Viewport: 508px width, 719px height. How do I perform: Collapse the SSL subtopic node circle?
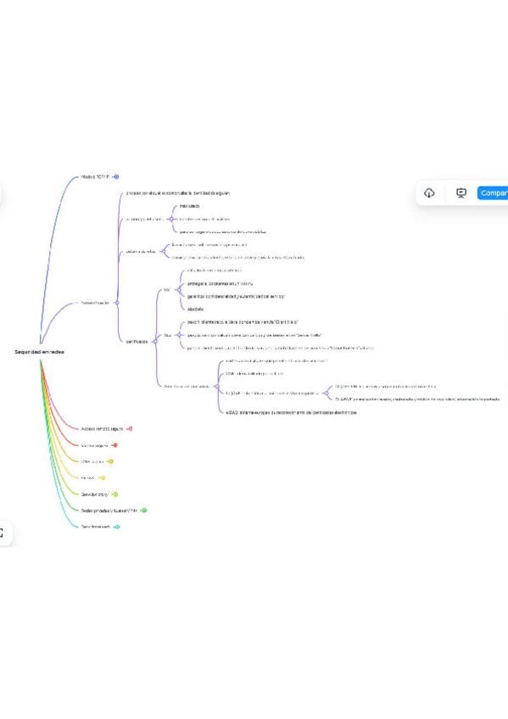(x=177, y=290)
